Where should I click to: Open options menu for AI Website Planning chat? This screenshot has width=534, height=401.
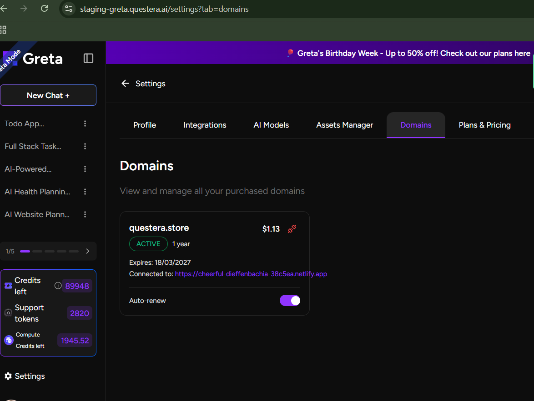(x=85, y=215)
